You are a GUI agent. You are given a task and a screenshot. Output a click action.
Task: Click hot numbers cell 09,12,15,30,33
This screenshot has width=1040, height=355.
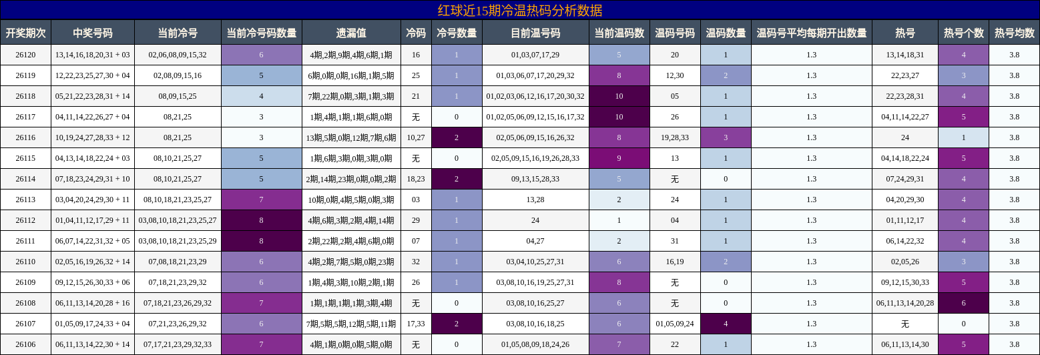(x=905, y=282)
